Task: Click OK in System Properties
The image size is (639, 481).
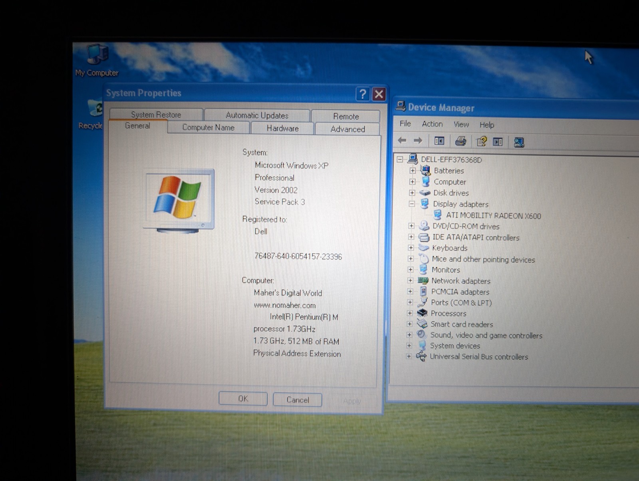Action: coord(243,399)
